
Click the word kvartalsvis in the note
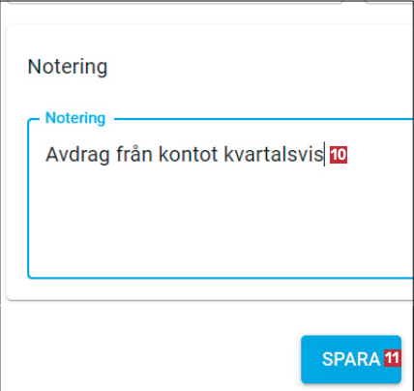tap(274, 154)
